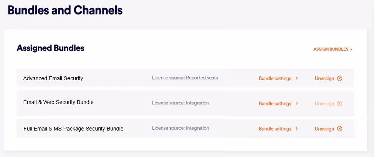Click the license source of Email & Web Security Bundle
The height and width of the screenshot is (157, 374).
click(180, 103)
